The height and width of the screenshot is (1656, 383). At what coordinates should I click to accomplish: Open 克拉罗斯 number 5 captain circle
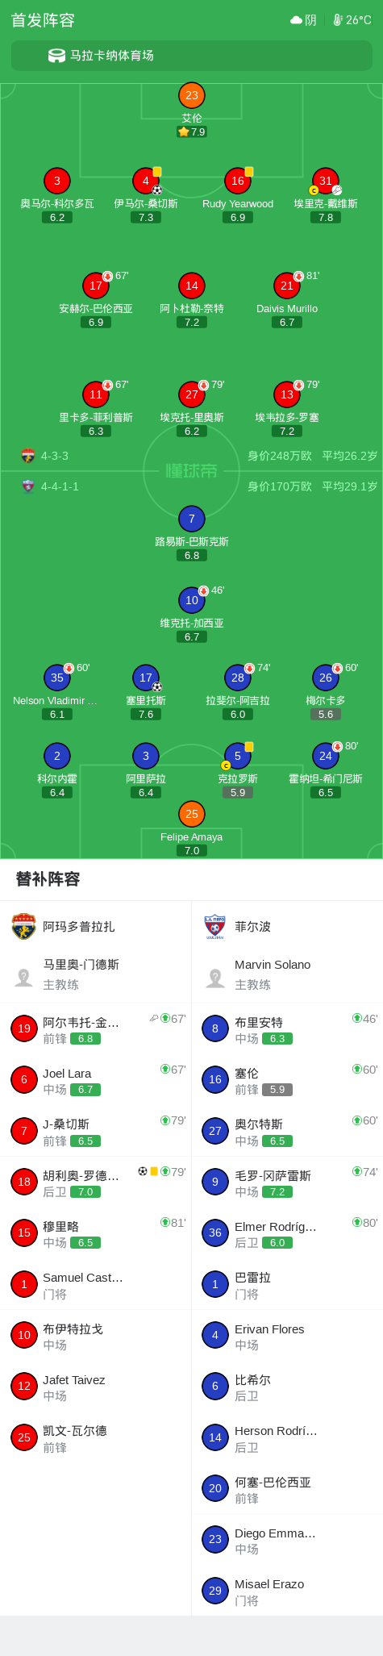coord(238,756)
